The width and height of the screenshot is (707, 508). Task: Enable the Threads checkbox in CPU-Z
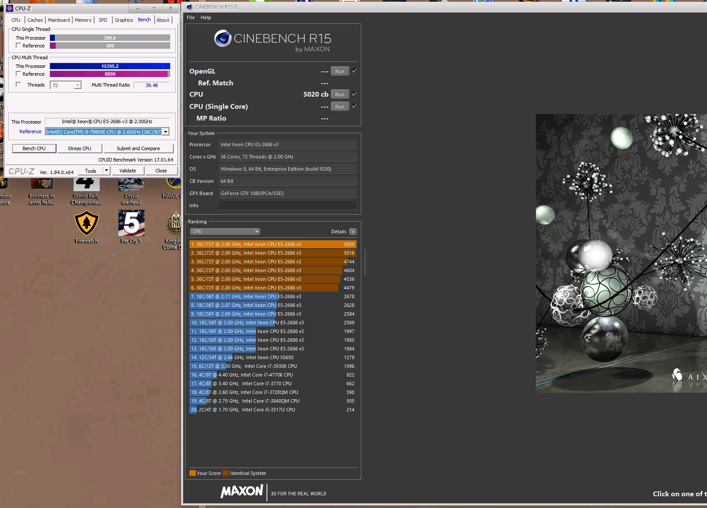(18, 84)
